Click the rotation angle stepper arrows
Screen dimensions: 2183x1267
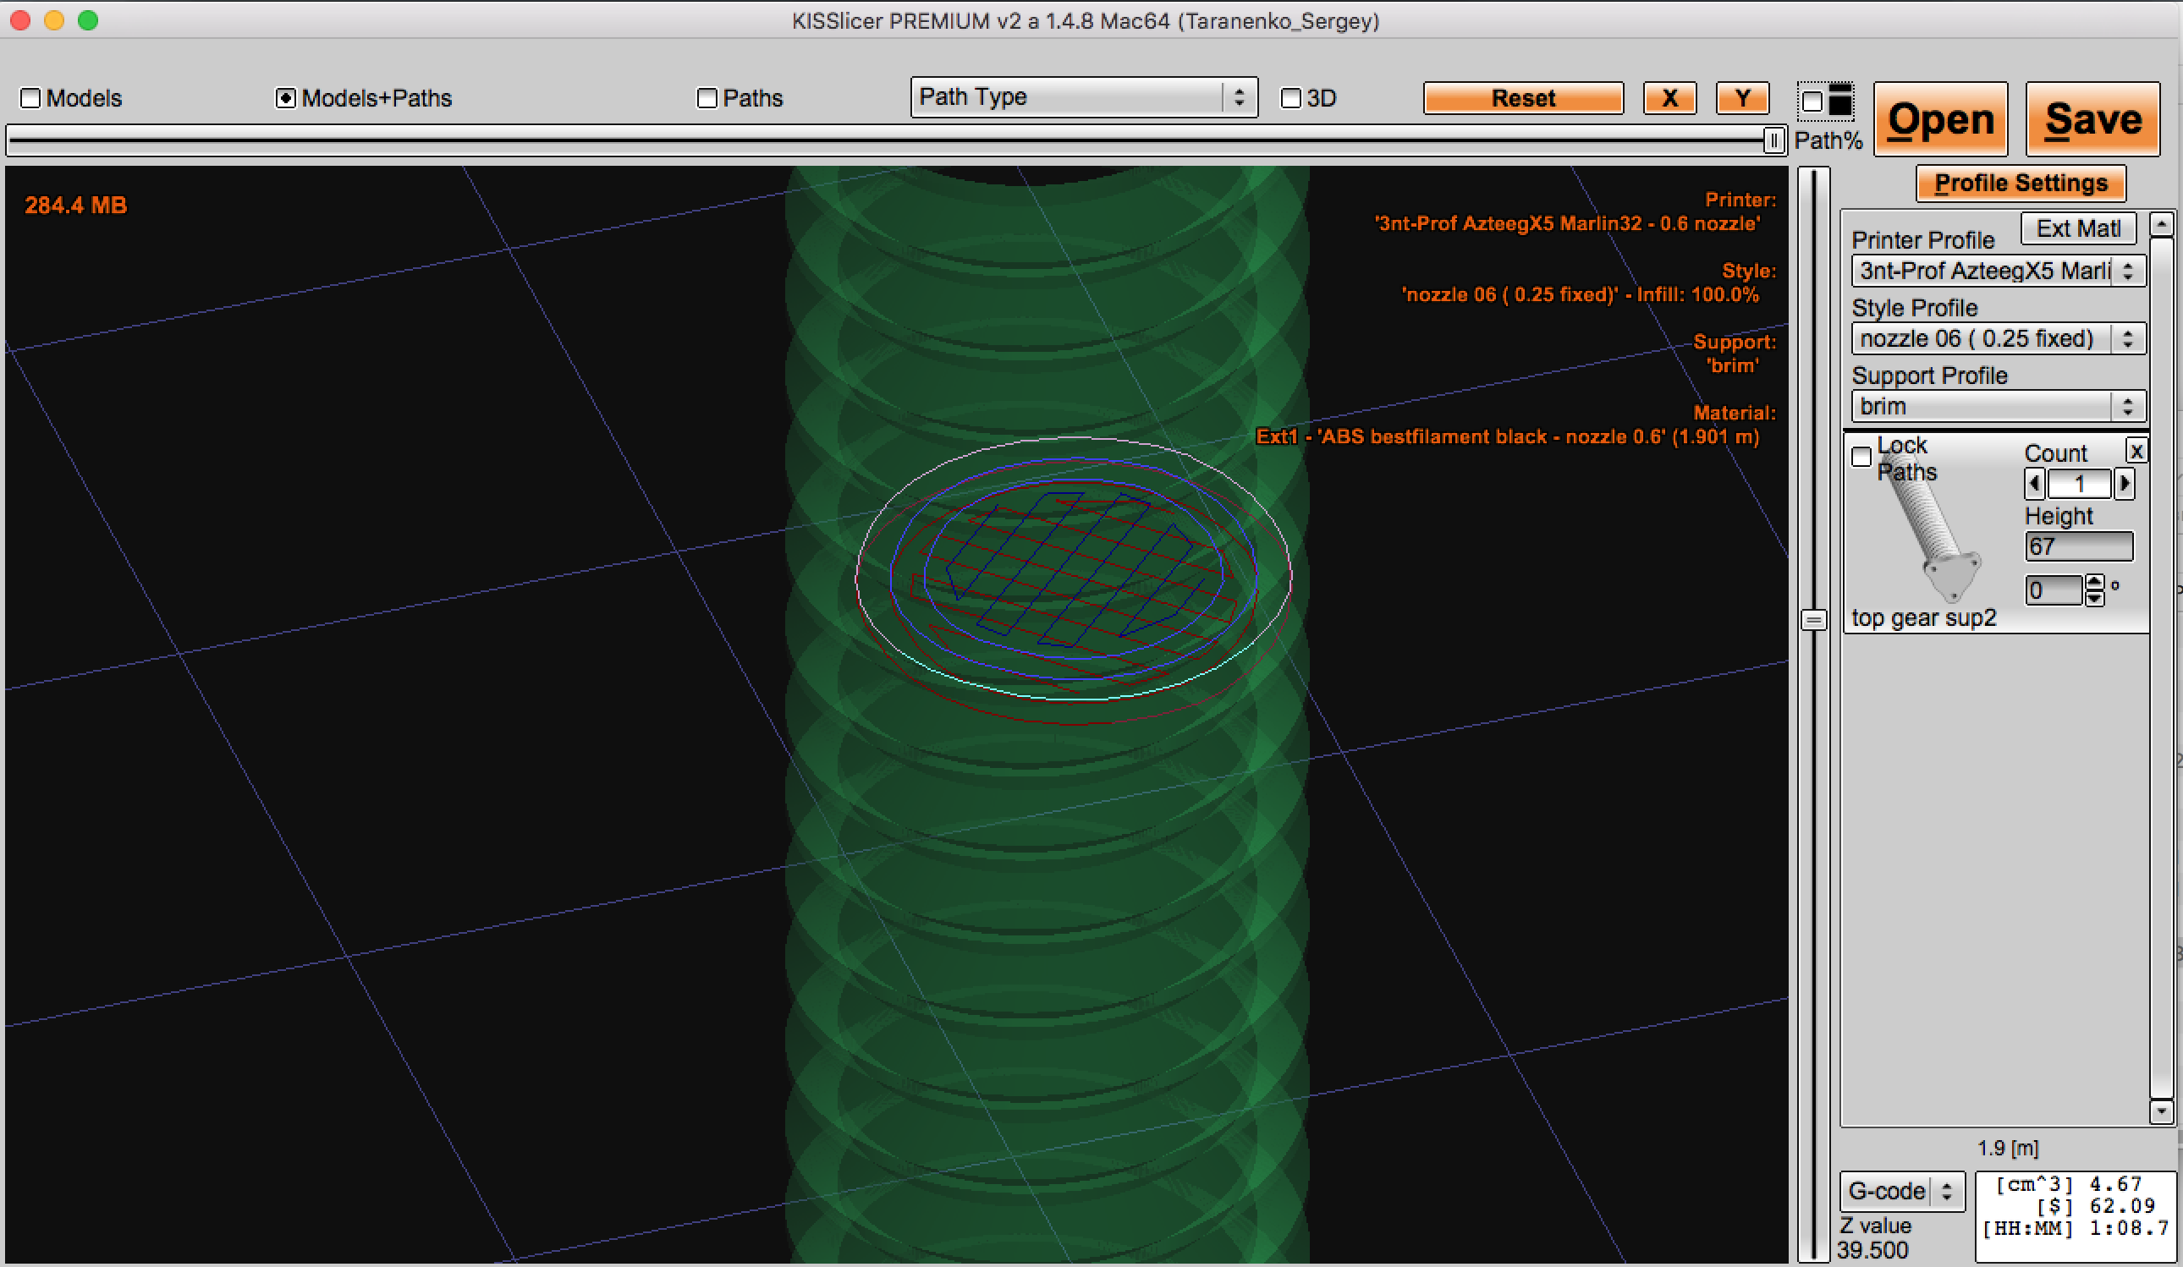click(x=2094, y=590)
